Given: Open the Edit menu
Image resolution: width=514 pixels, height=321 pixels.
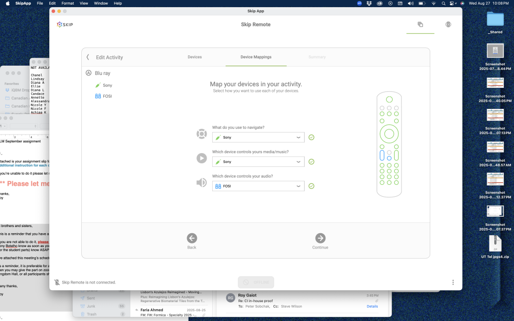Looking at the screenshot, I should (x=52, y=3).
